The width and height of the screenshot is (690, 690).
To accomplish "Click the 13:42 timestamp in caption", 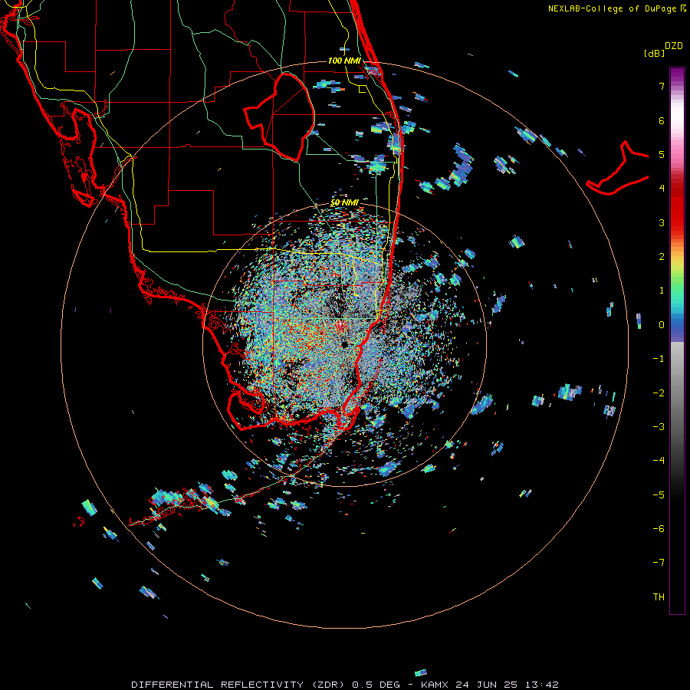I will click(541, 685).
